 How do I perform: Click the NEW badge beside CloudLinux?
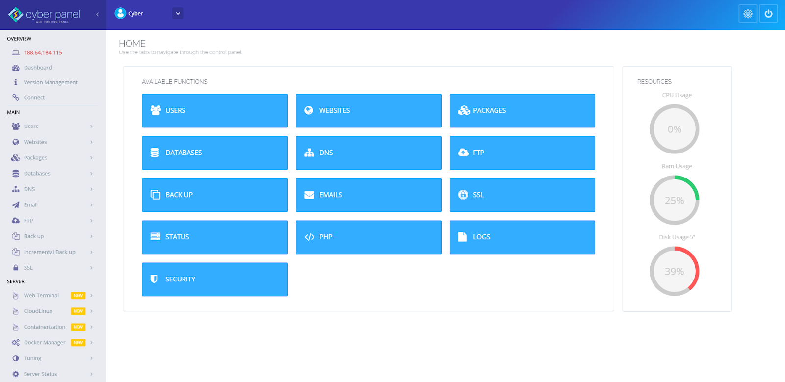(78, 311)
